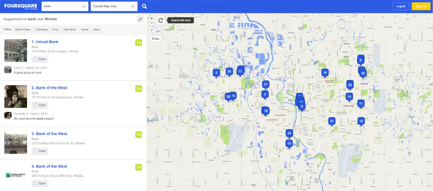Copy link to this search icon
433x191 pixels.
[x=140, y=19]
